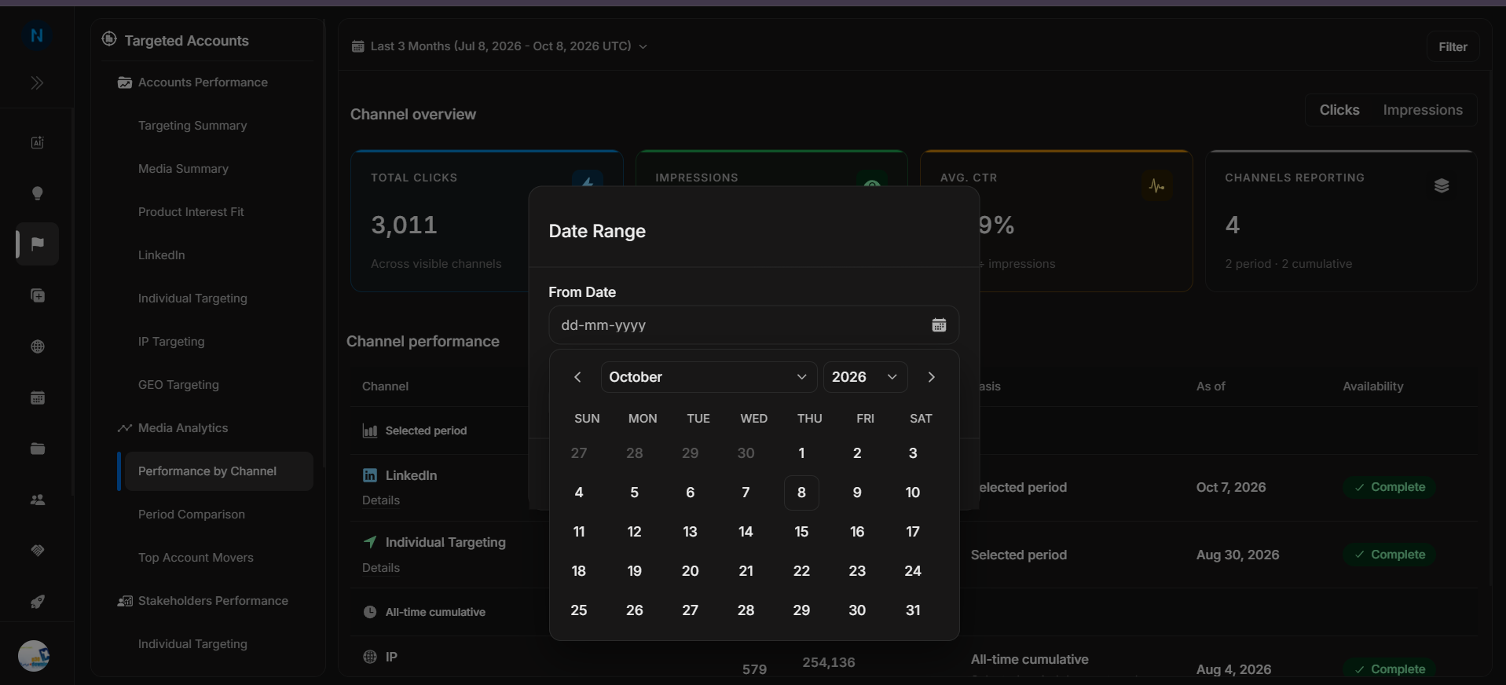Image resolution: width=1506 pixels, height=685 pixels.
Task: Open the people icon in the left rail
Action: click(x=37, y=500)
